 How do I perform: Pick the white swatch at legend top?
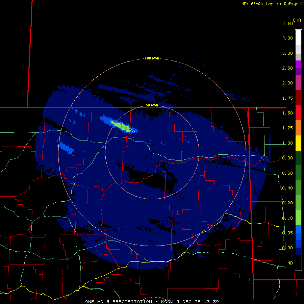[x=298, y=37]
